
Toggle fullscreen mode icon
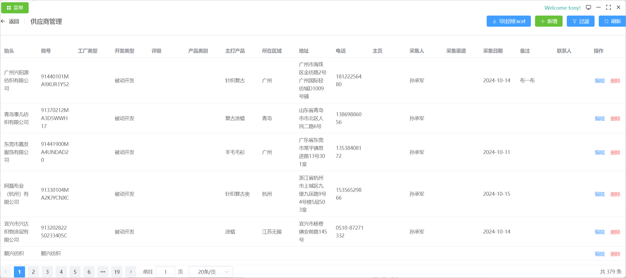[x=608, y=8]
